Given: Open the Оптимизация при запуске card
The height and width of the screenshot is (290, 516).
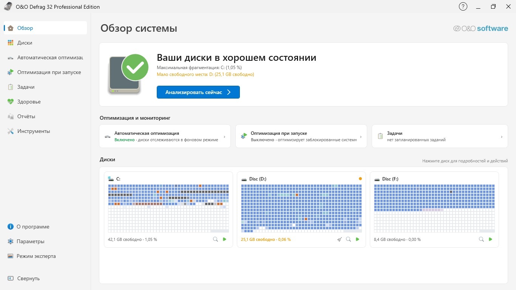Looking at the screenshot, I should coord(301,136).
